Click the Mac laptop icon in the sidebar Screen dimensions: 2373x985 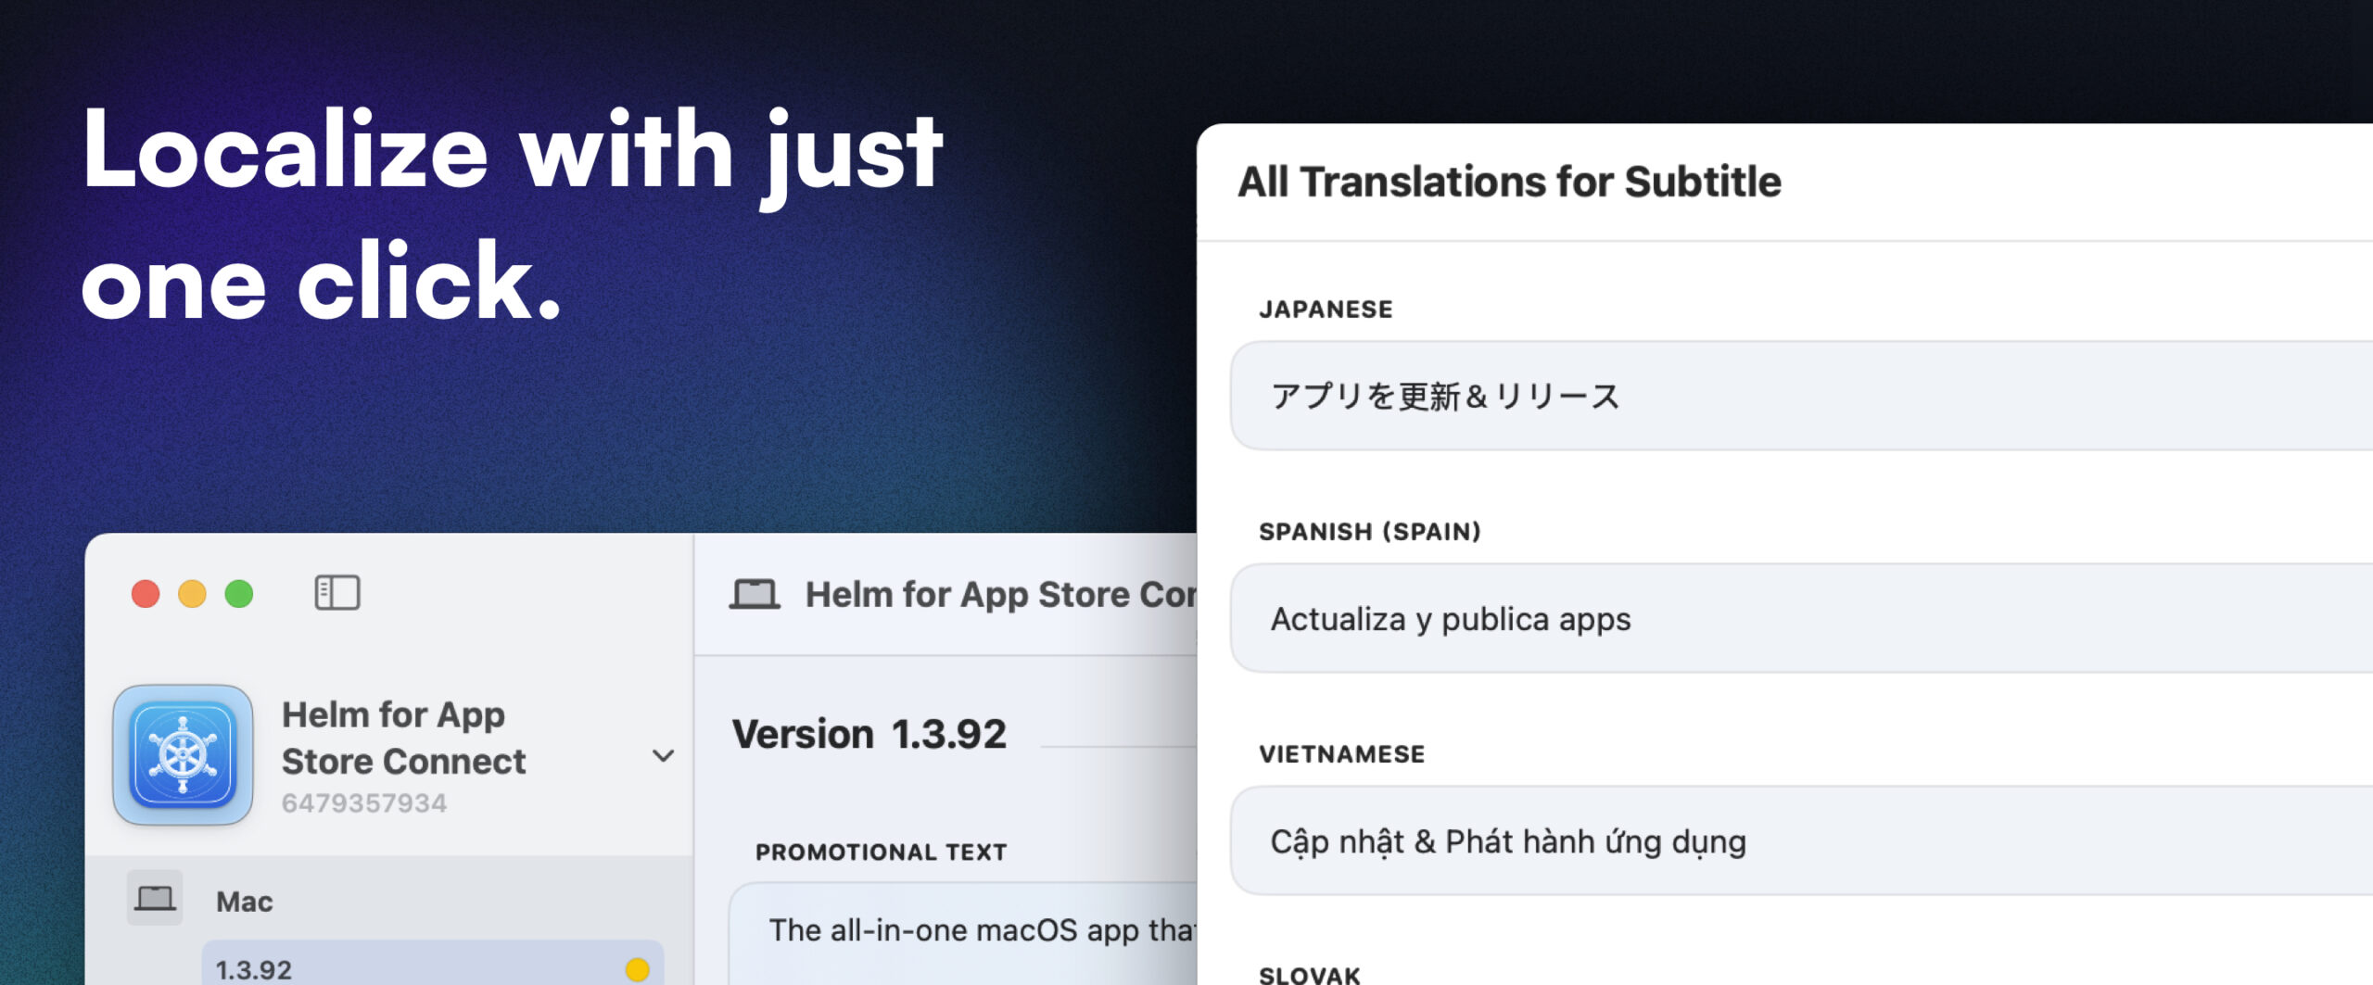(x=155, y=898)
